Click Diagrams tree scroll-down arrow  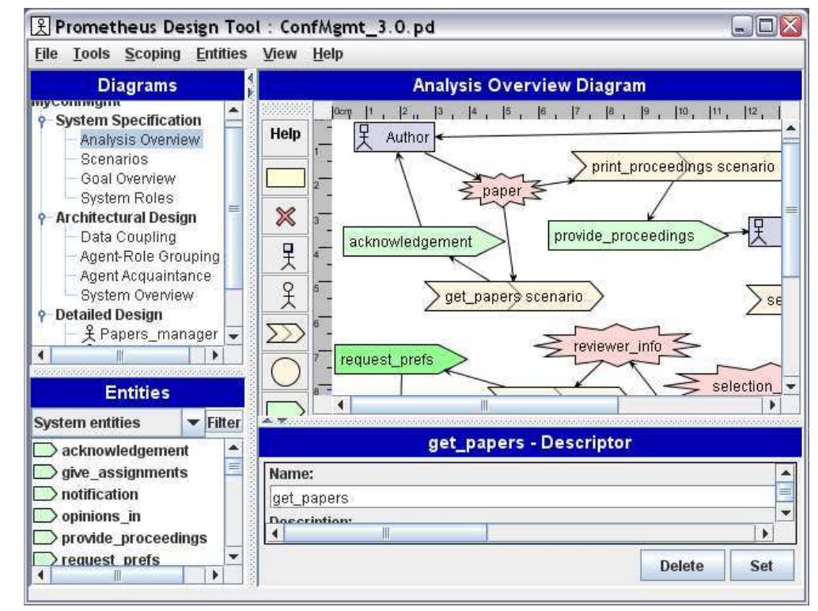pos(233,336)
